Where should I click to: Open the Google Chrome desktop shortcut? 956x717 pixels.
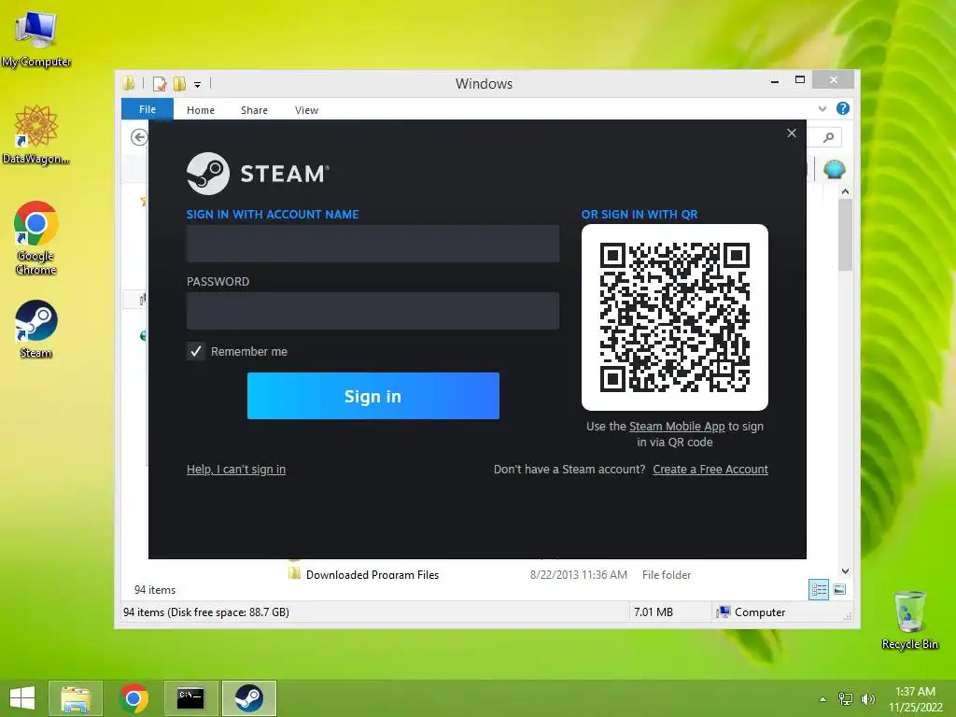click(35, 238)
